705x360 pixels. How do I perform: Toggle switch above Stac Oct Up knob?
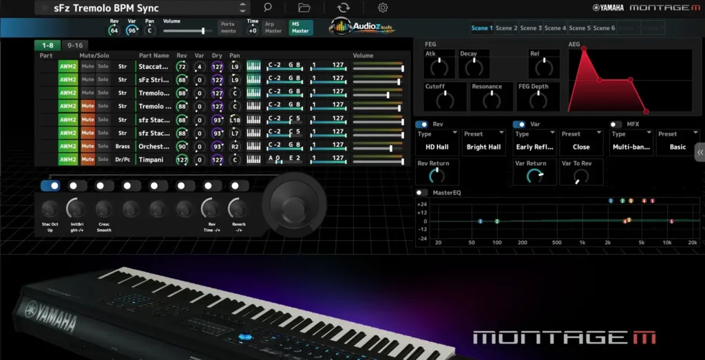50,186
